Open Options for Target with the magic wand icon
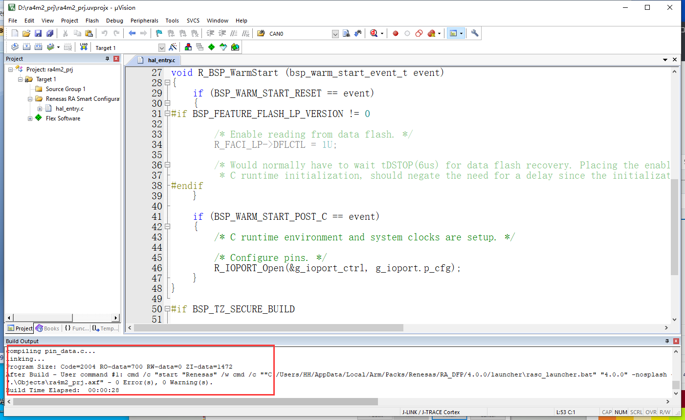This screenshot has width=685, height=420. [173, 47]
